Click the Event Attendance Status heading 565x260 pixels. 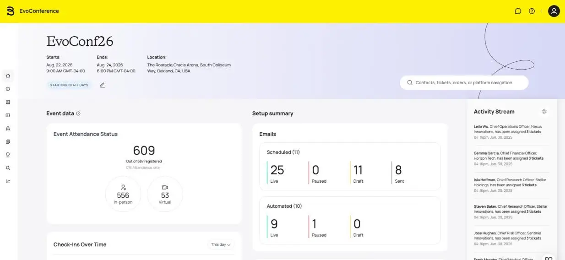(x=86, y=134)
